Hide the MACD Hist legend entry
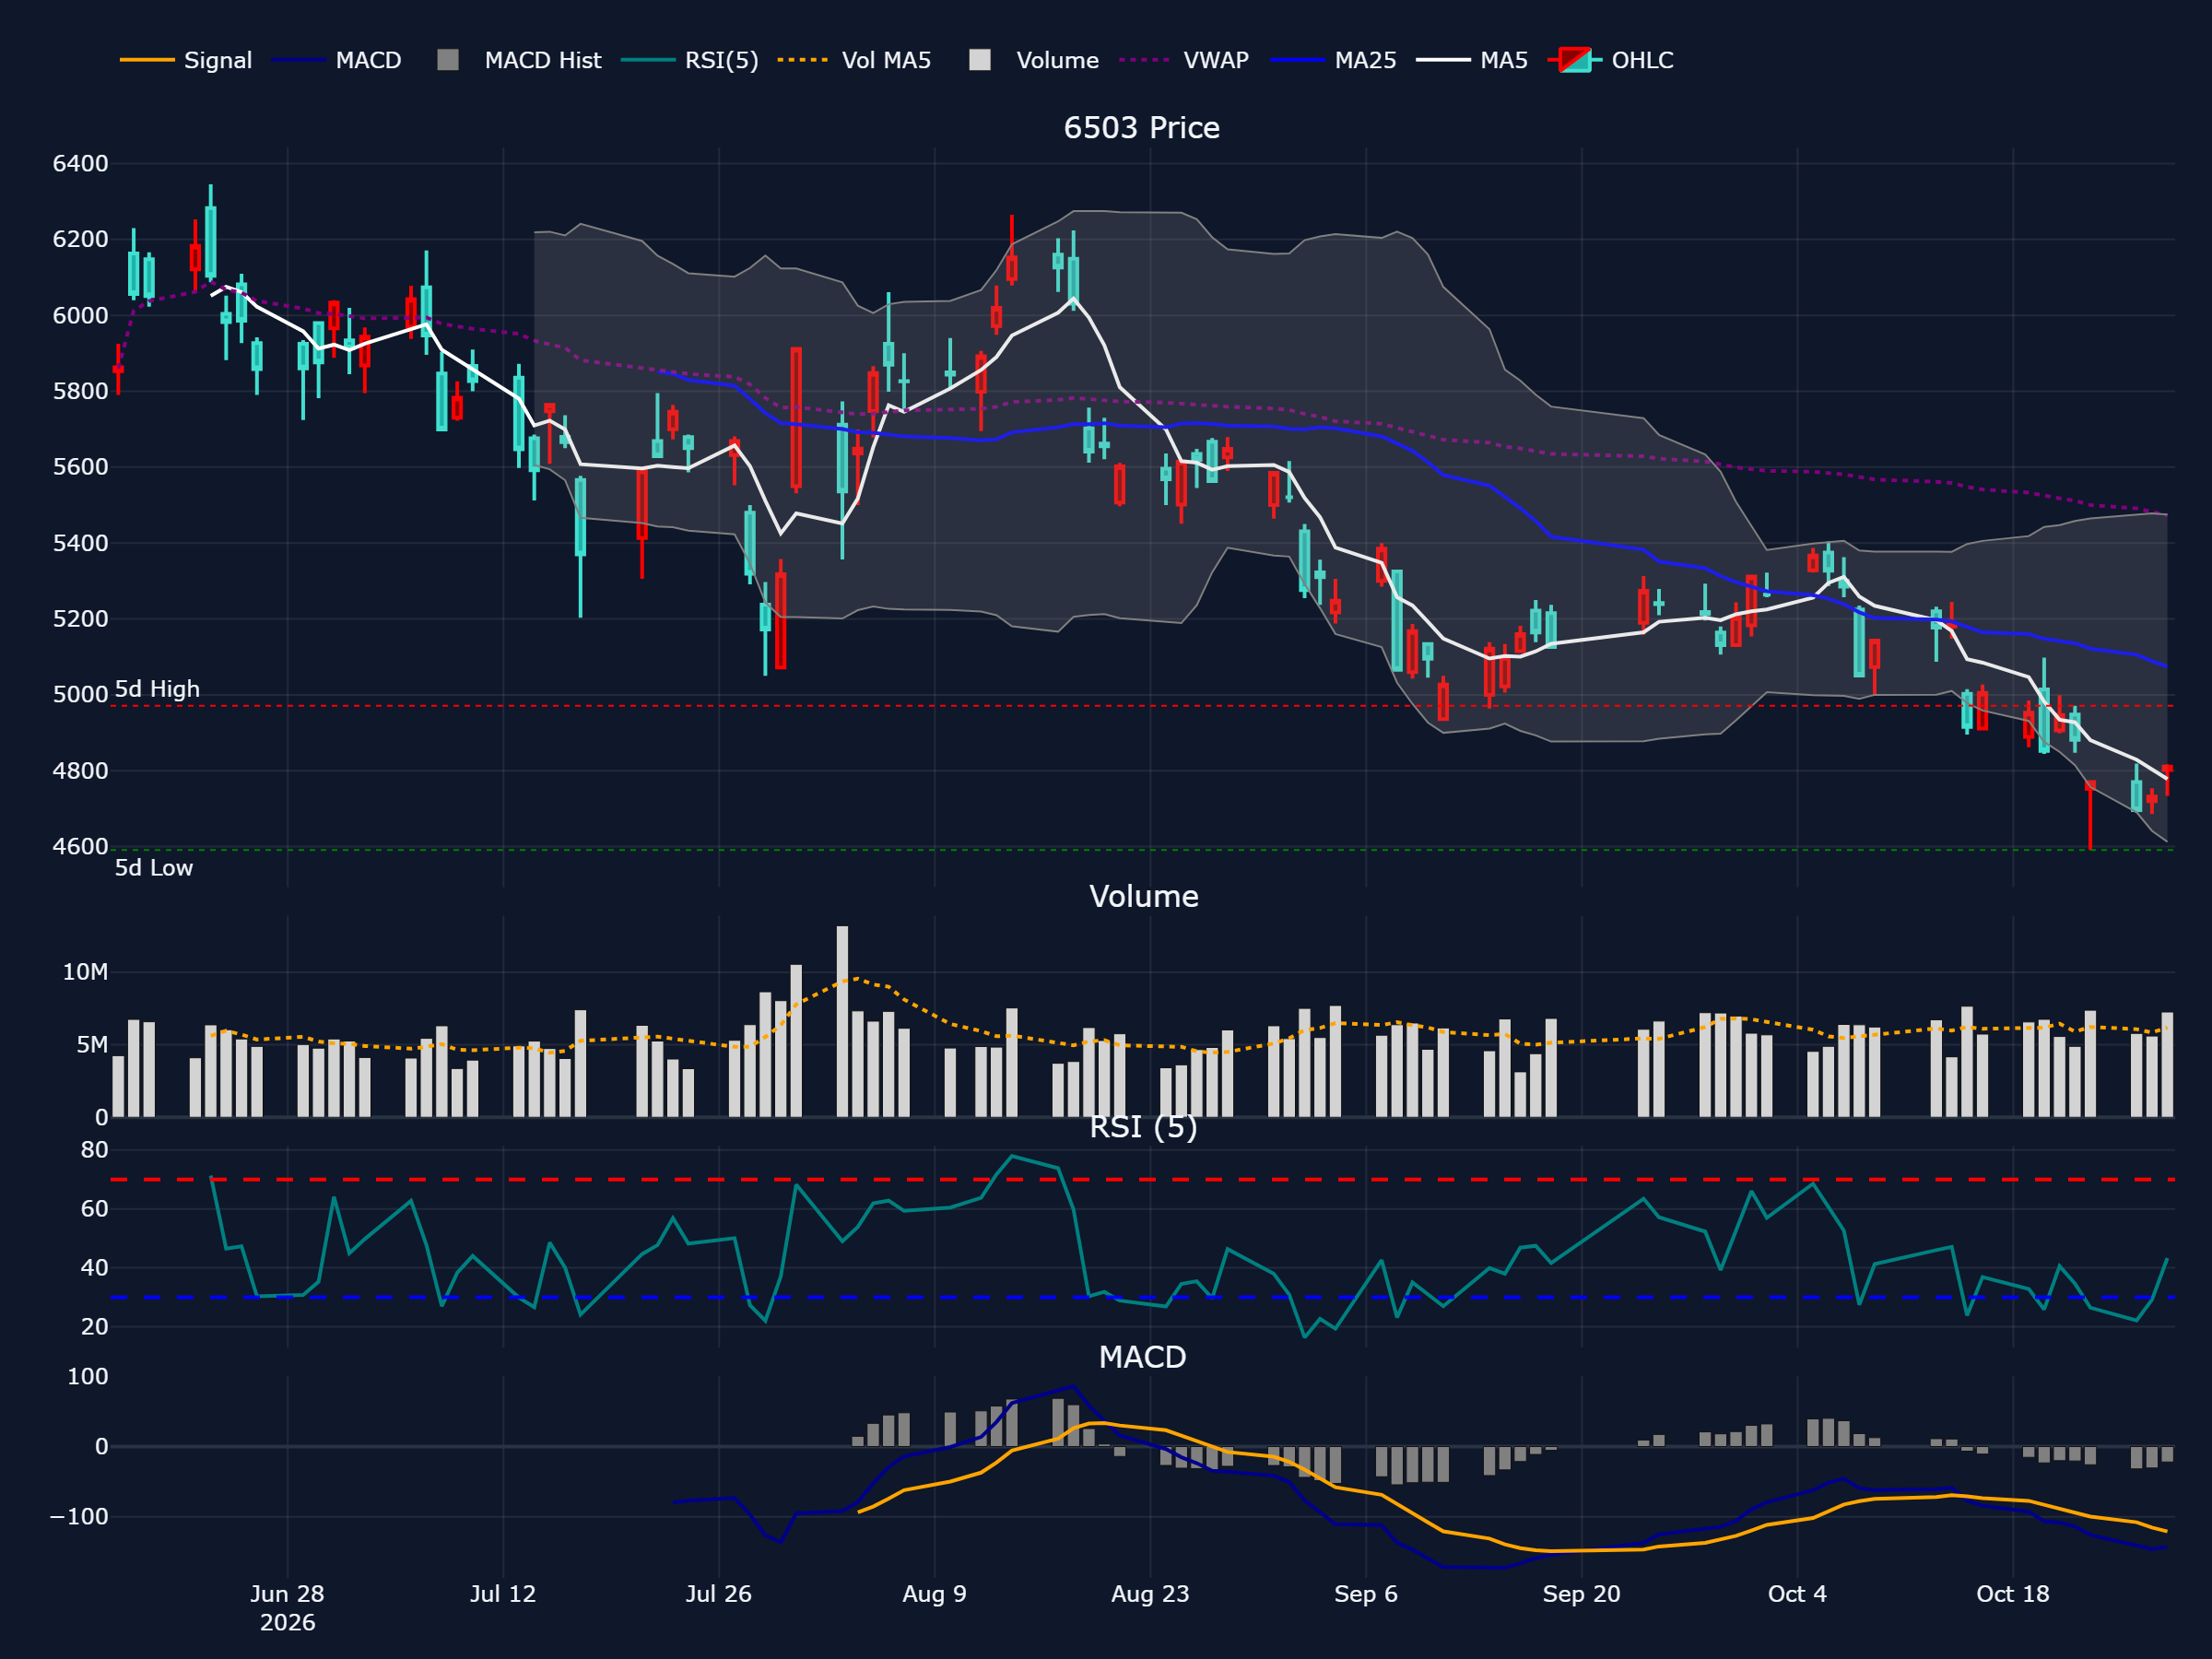The height and width of the screenshot is (1659, 2212). pos(520,60)
